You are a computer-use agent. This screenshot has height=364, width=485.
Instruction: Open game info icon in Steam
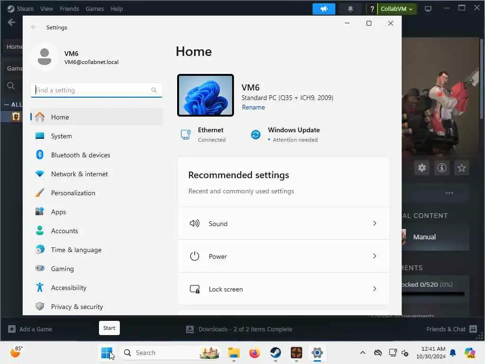point(442,168)
